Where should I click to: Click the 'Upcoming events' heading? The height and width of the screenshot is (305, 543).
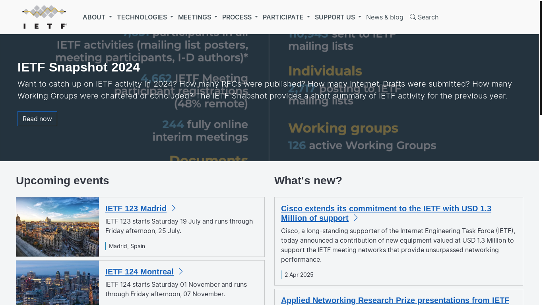pyautogui.click(x=62, y=180)
